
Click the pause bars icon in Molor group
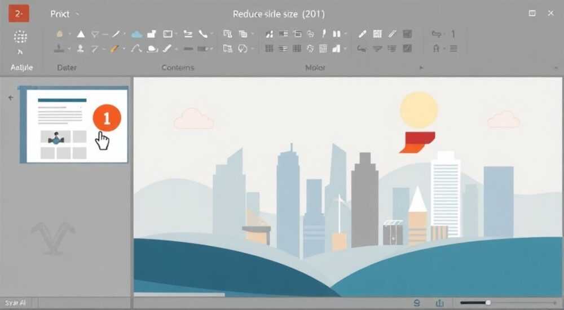point(337,34)
